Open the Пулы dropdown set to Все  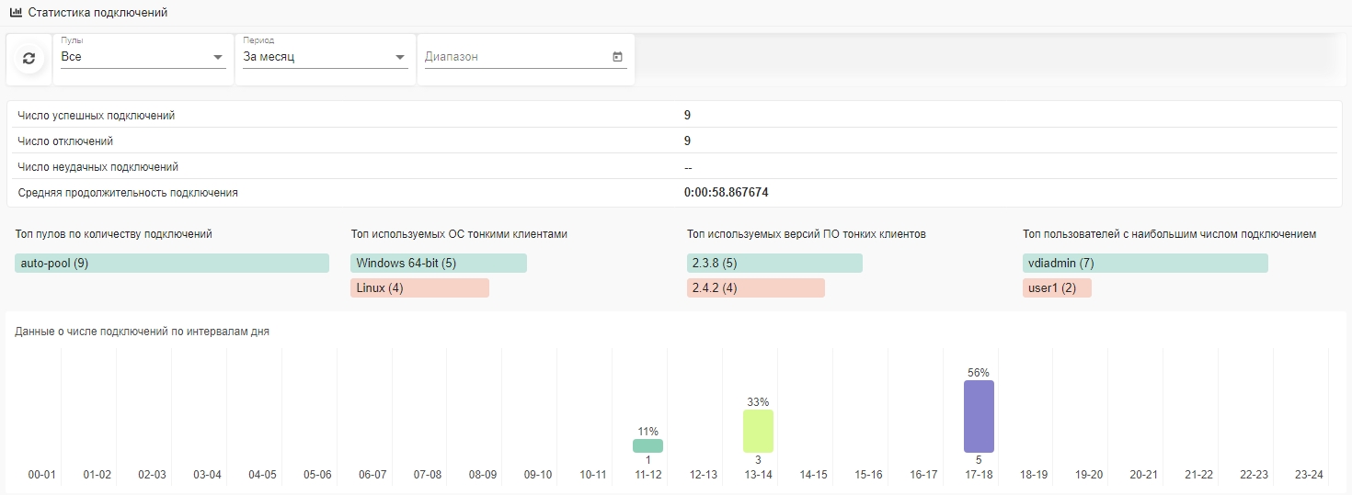click(143, 57)
